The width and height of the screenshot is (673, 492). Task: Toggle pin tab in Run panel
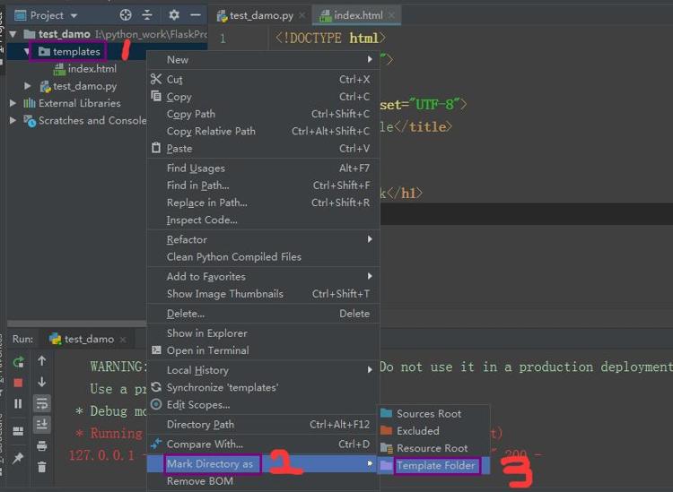coord(18,459)
